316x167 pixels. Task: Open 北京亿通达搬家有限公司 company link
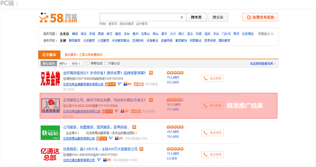79,160
